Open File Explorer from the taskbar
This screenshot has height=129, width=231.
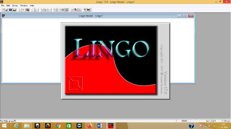[x=27, y=126]
